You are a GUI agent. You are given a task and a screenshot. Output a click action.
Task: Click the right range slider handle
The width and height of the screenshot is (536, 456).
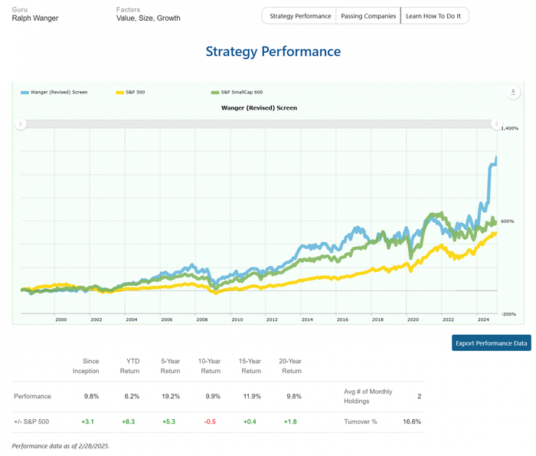(x=495, y=123)
